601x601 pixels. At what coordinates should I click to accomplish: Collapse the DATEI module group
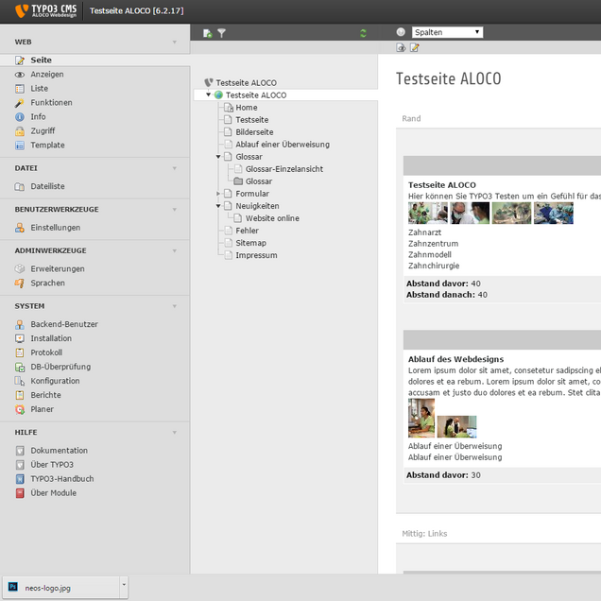[175, 168]
